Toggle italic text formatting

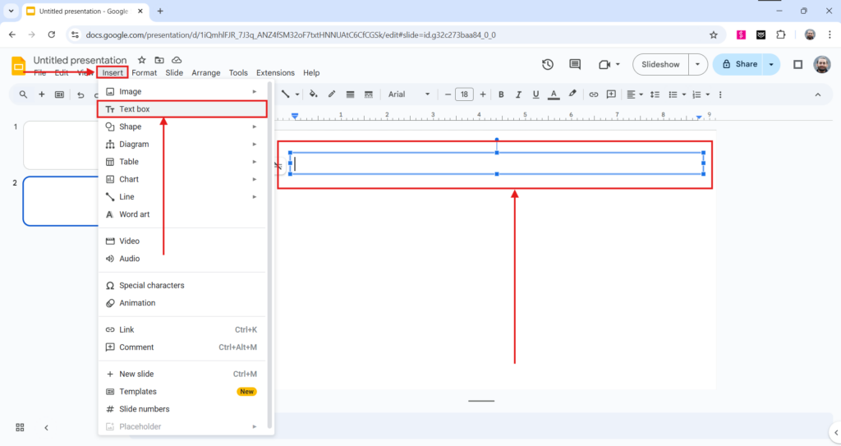pyautogui.click(x=517, y=94)
